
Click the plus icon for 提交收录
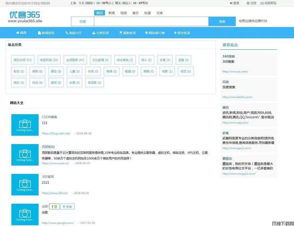point(175,33)
